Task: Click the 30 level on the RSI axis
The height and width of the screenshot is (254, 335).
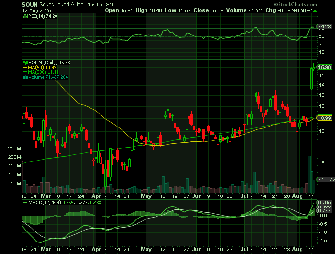Action: click(x=321, y=44)
